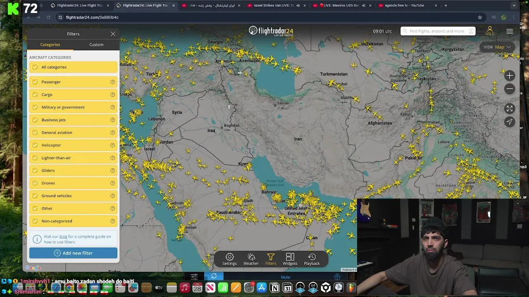Open Numbers app in the Dock
529x297 pixels.
223,288
